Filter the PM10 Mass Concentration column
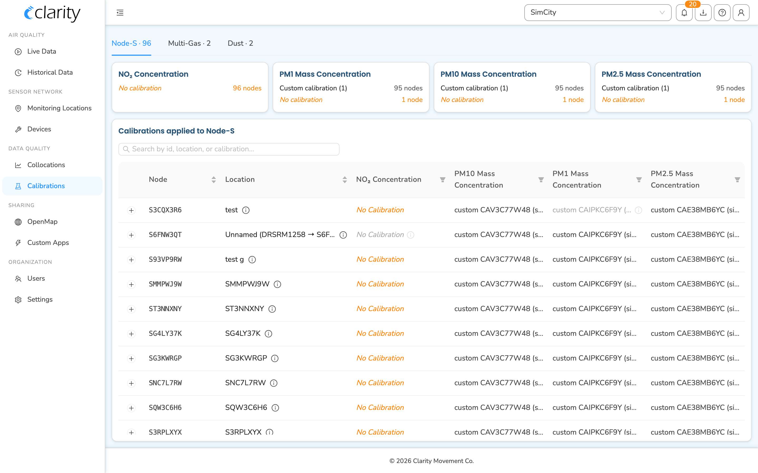 pyautogui.click(x=541, y=179)
